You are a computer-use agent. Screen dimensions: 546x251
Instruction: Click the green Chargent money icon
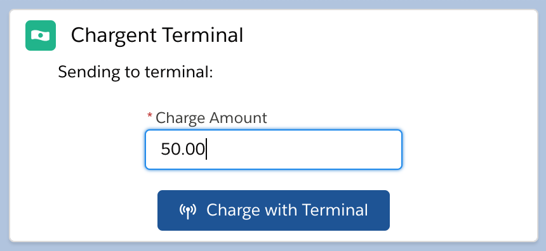point(41,35)
